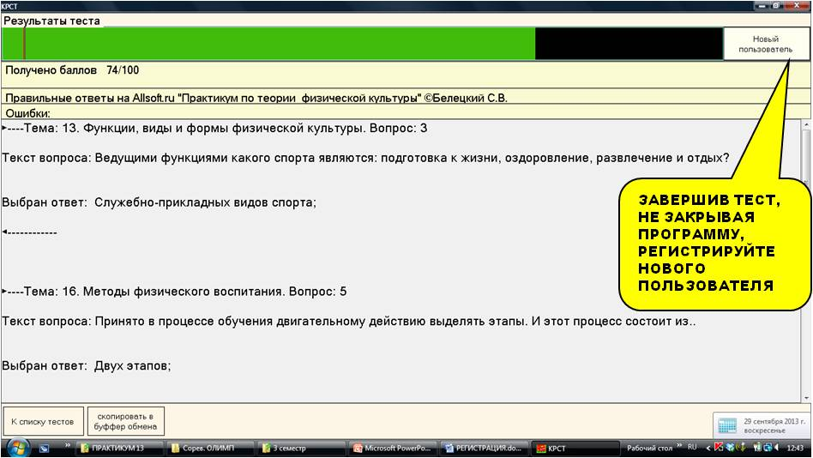The width and height of the screenshot is (813, 458).
Task: Switch to РЕГИСТРАЦИЯ.doc taskbar item
Action: coord(485,449)
